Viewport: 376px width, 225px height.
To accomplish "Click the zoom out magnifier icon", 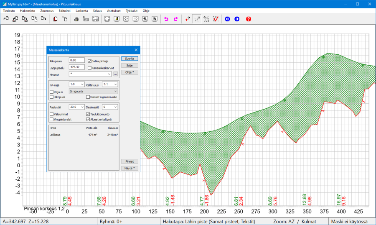I will [155, 19].
